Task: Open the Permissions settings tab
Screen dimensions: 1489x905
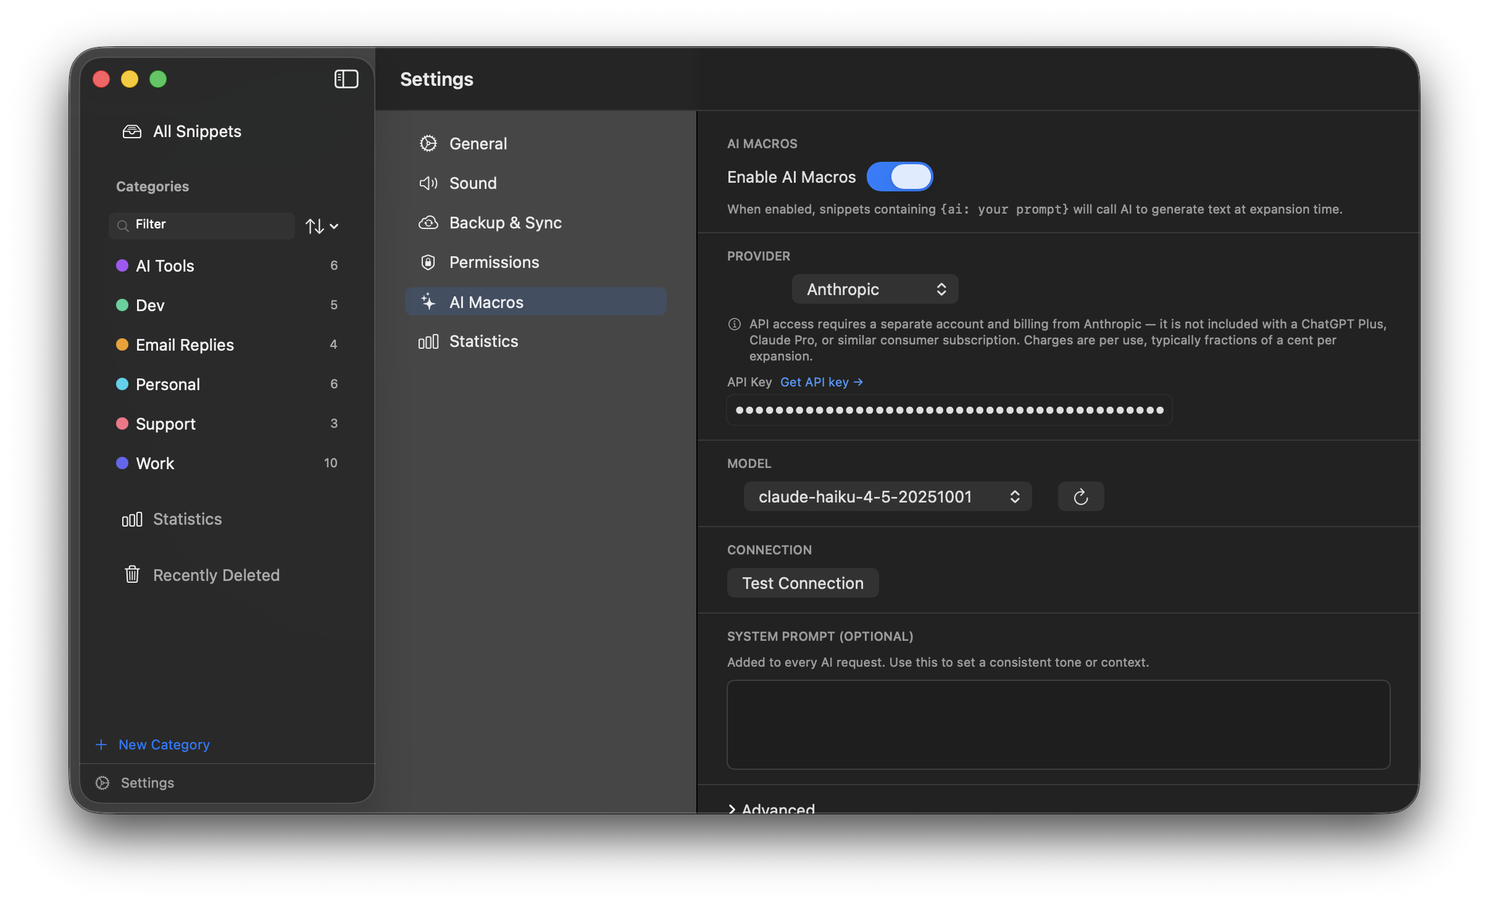Action: click(535, 262)
